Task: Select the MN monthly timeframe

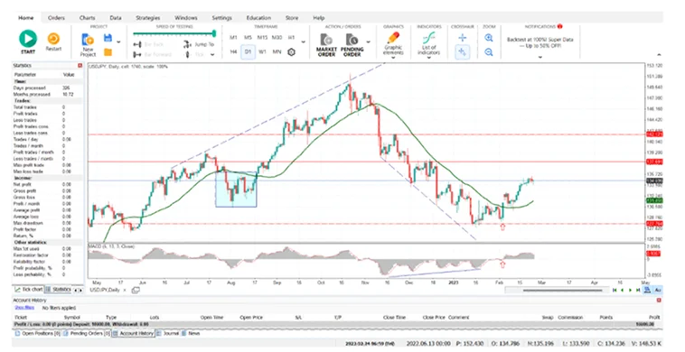Action: pyautogui.click(x=277, y=52)
